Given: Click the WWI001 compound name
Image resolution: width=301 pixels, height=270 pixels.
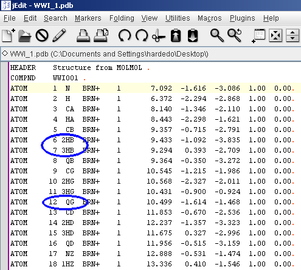Looking at the screenshot, I should (x=66, y=78).
